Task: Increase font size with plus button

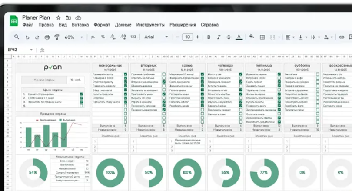Action: [x=198, y=37]
